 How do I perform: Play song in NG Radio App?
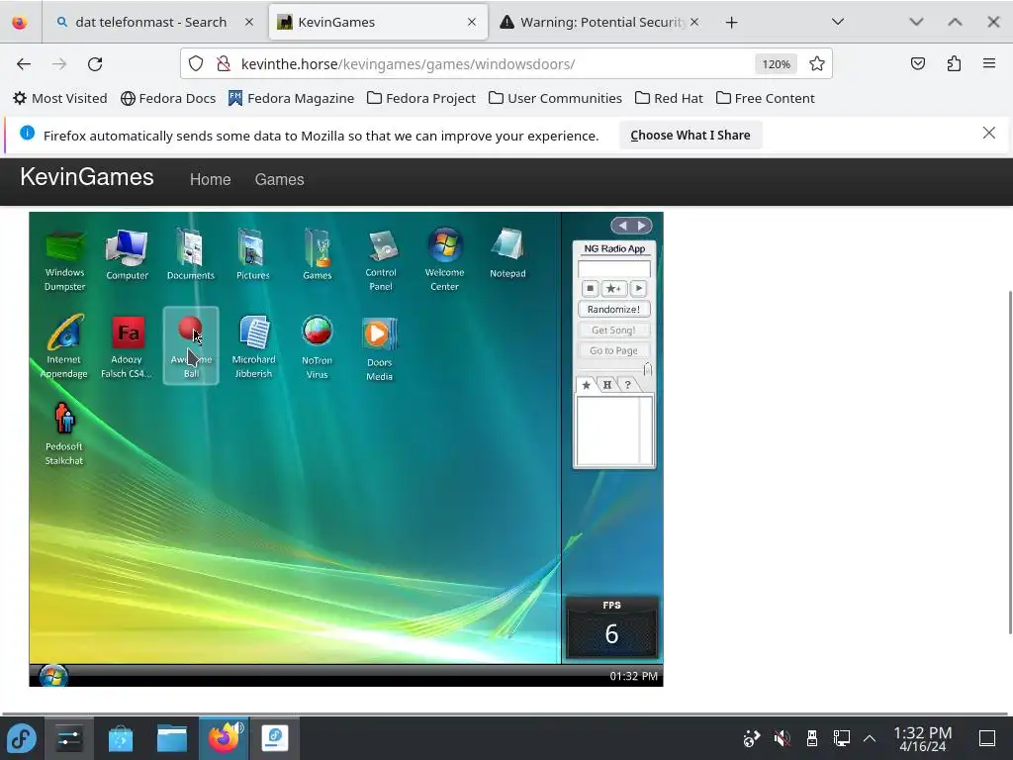(638, 288)
